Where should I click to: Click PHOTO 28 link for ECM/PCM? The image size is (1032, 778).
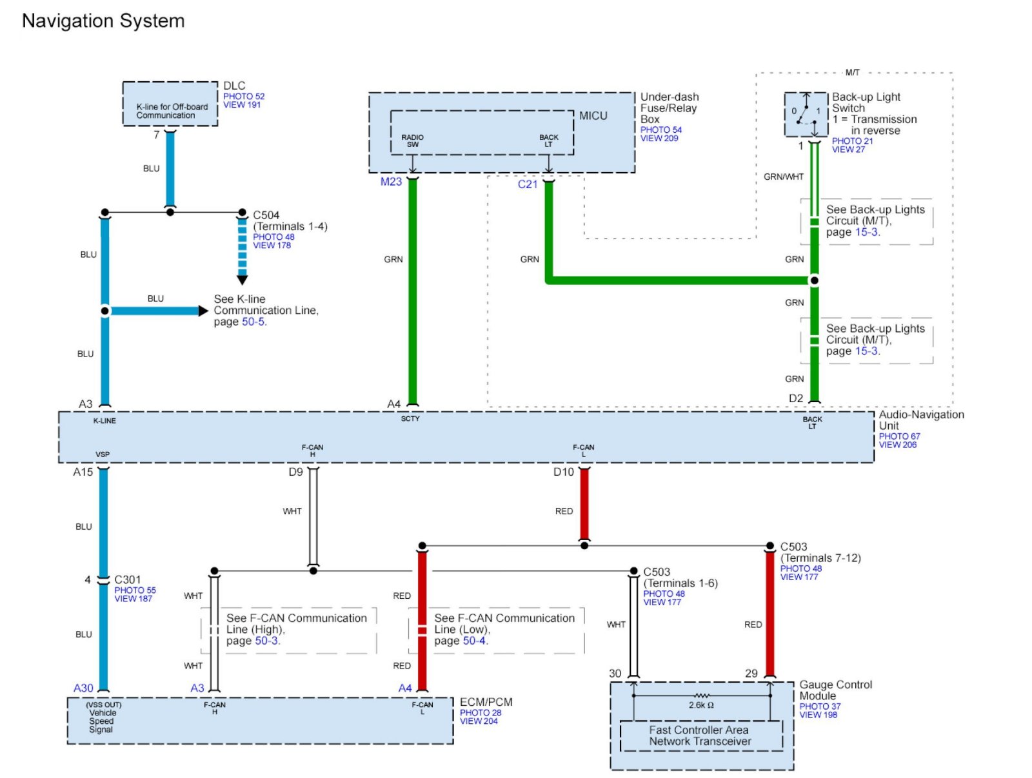tap(480, 713)
